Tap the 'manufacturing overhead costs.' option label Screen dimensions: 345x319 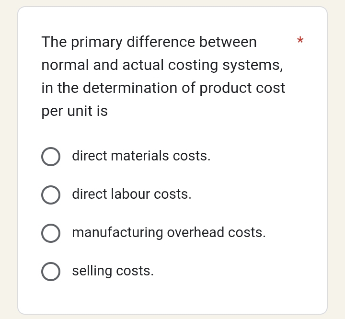point(169,233)
